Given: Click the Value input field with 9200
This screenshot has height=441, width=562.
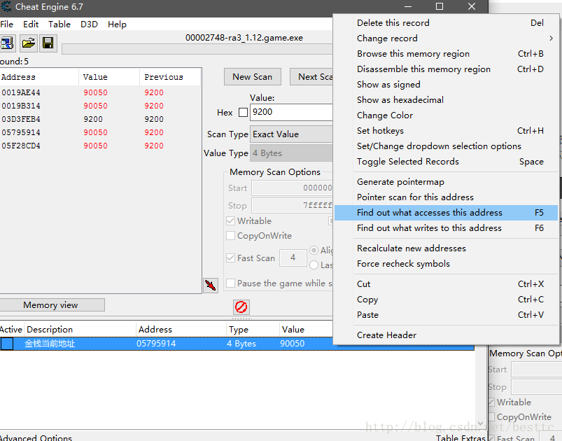Looking at the screenshot, I should 291,112.
